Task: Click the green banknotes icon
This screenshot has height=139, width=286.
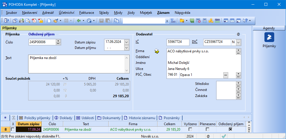Action: pos(192,21)
